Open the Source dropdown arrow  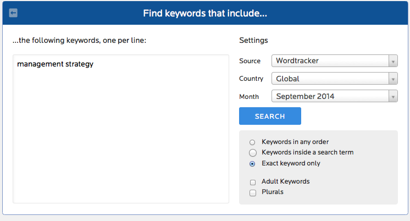point(393,61)
